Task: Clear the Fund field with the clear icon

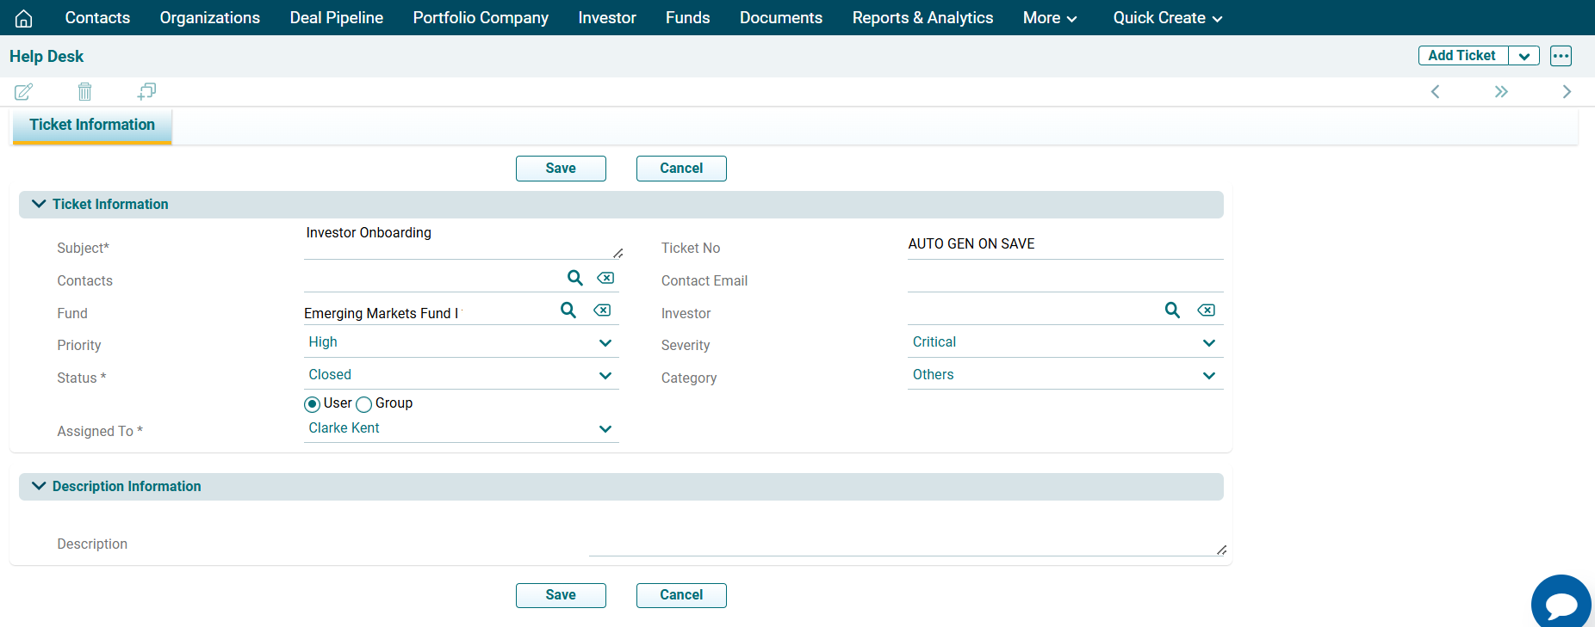Action: 602,310
